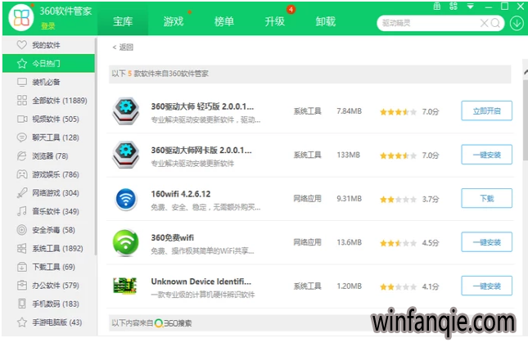This screenshot has width=528, height=347.
Task: Click the magnifier search icon
Action: 495,23
